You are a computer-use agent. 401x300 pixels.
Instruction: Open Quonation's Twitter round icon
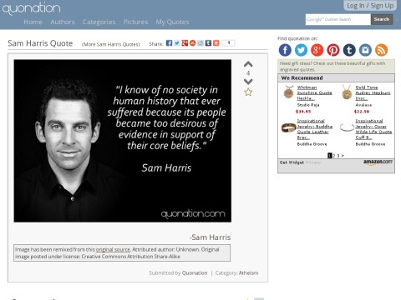pos(301,50)
